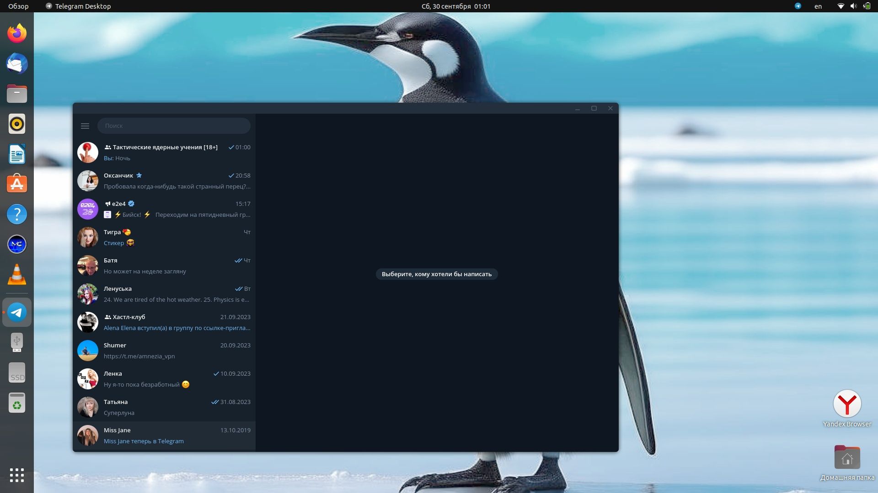878x493 pixels.
Task: Minimize the Telegram window
Action: 578,109
